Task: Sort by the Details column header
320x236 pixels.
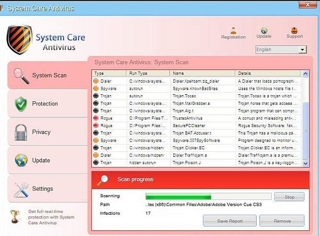Action: [x=268, y=73]
